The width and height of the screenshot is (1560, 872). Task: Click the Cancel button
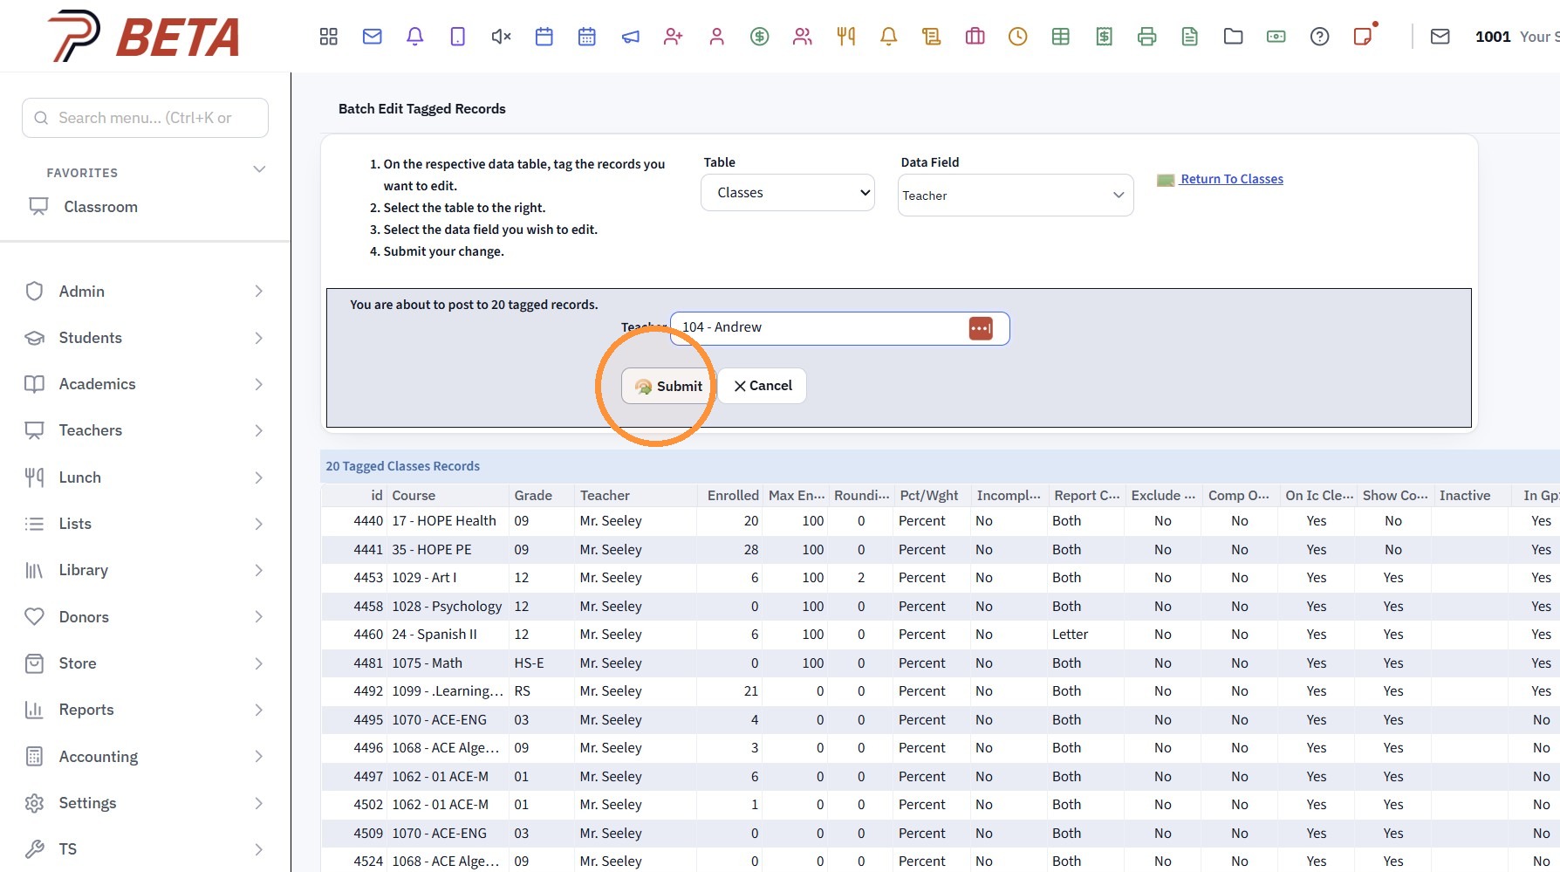(x=763, y=386)
